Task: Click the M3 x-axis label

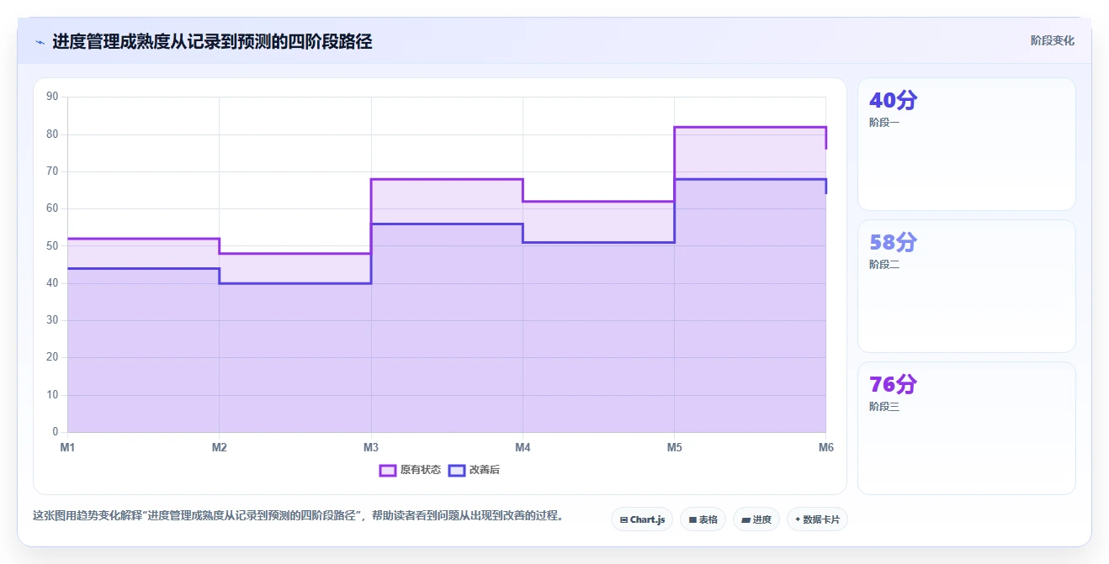Action: point(371,447)
